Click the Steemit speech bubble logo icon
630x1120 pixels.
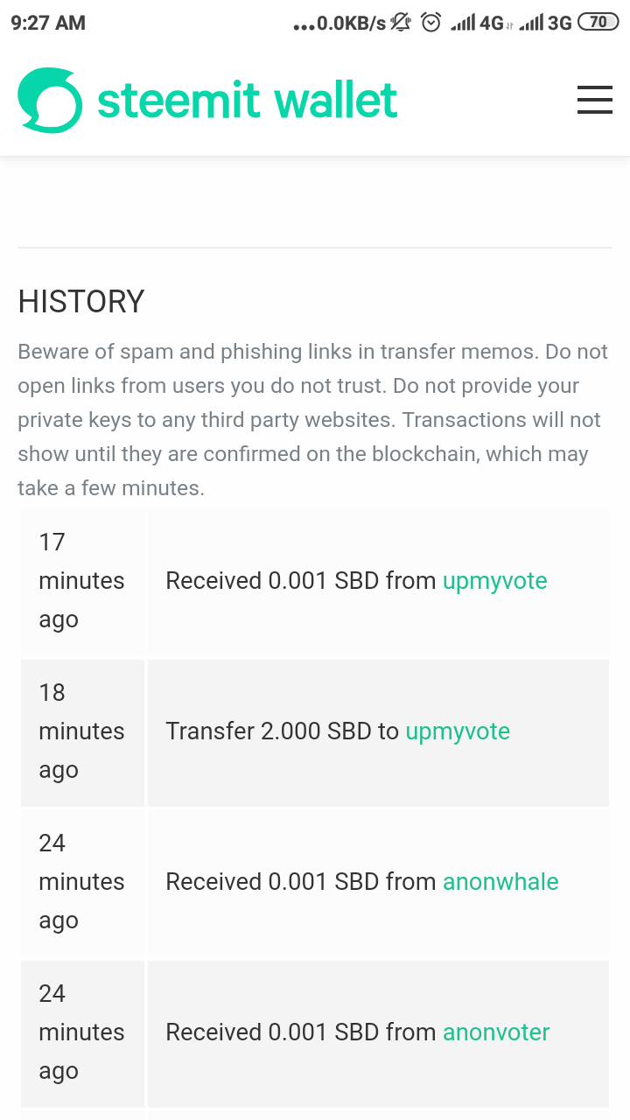[50, 101]
